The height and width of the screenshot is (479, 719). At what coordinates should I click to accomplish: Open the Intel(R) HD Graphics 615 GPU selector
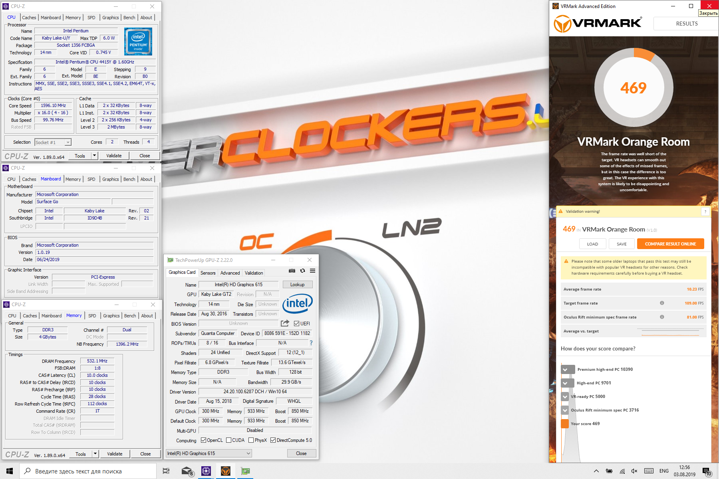click(x=209, y=453)
